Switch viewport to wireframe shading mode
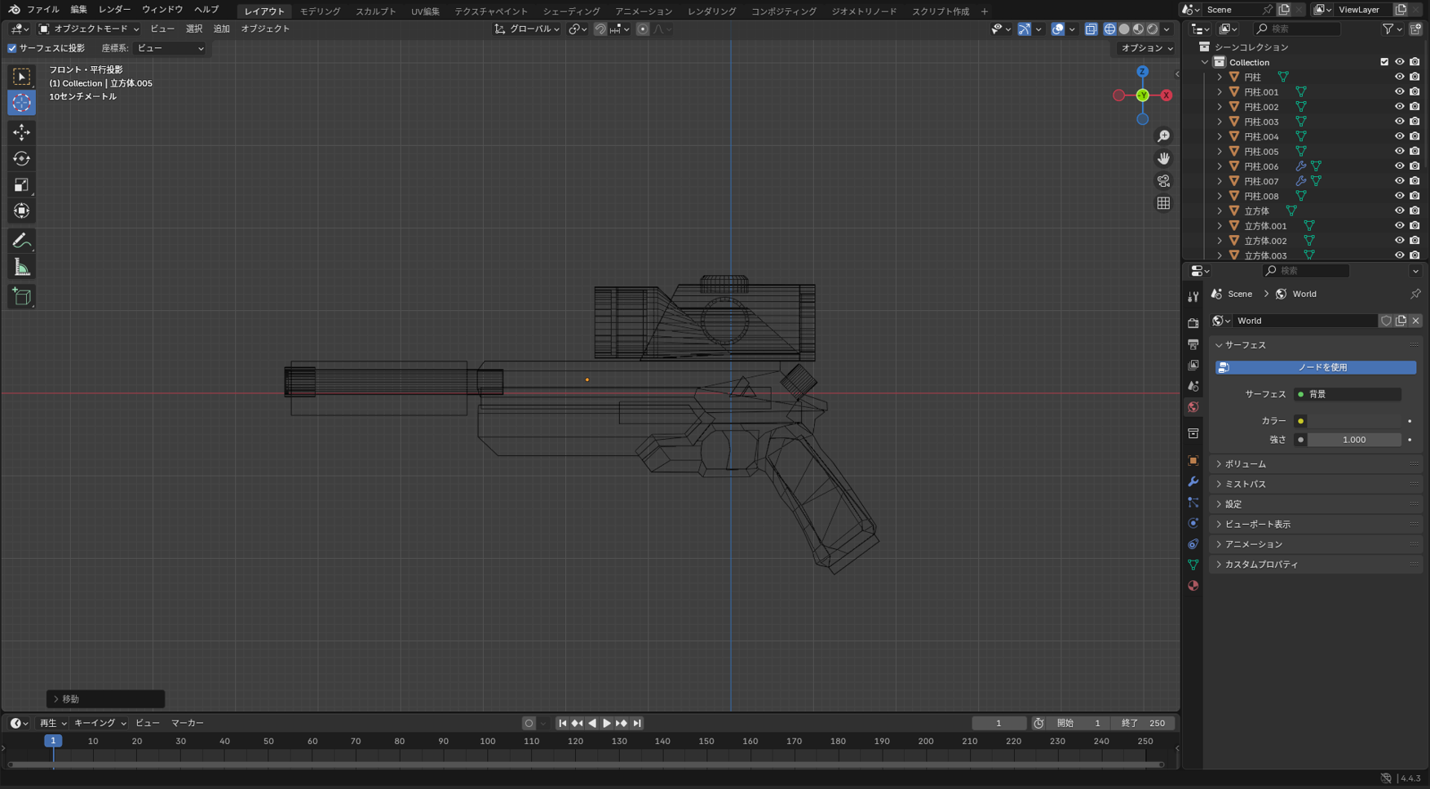The width and height of the screenshot is (1430, 789). click(x=1109, y=29)
